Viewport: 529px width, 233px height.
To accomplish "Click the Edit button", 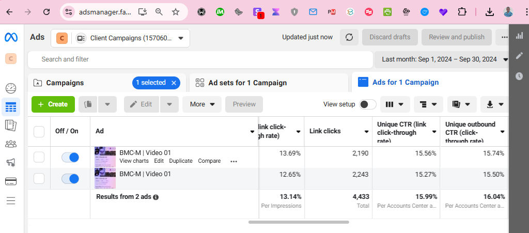I will [142, 104].
